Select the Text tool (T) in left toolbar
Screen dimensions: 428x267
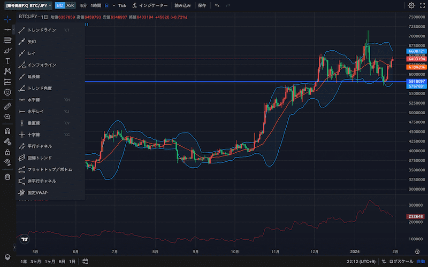(7, 61)
